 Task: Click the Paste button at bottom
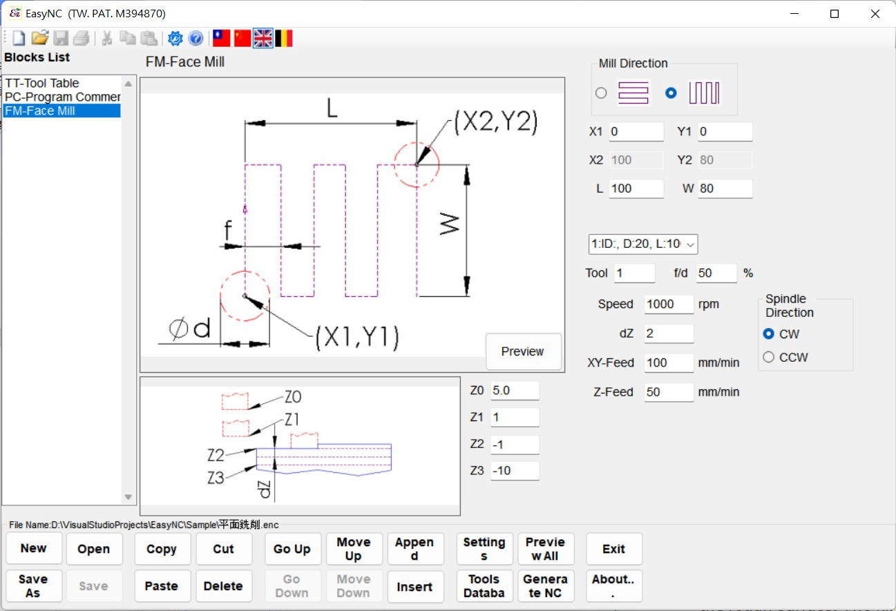[x=162, y=586]
